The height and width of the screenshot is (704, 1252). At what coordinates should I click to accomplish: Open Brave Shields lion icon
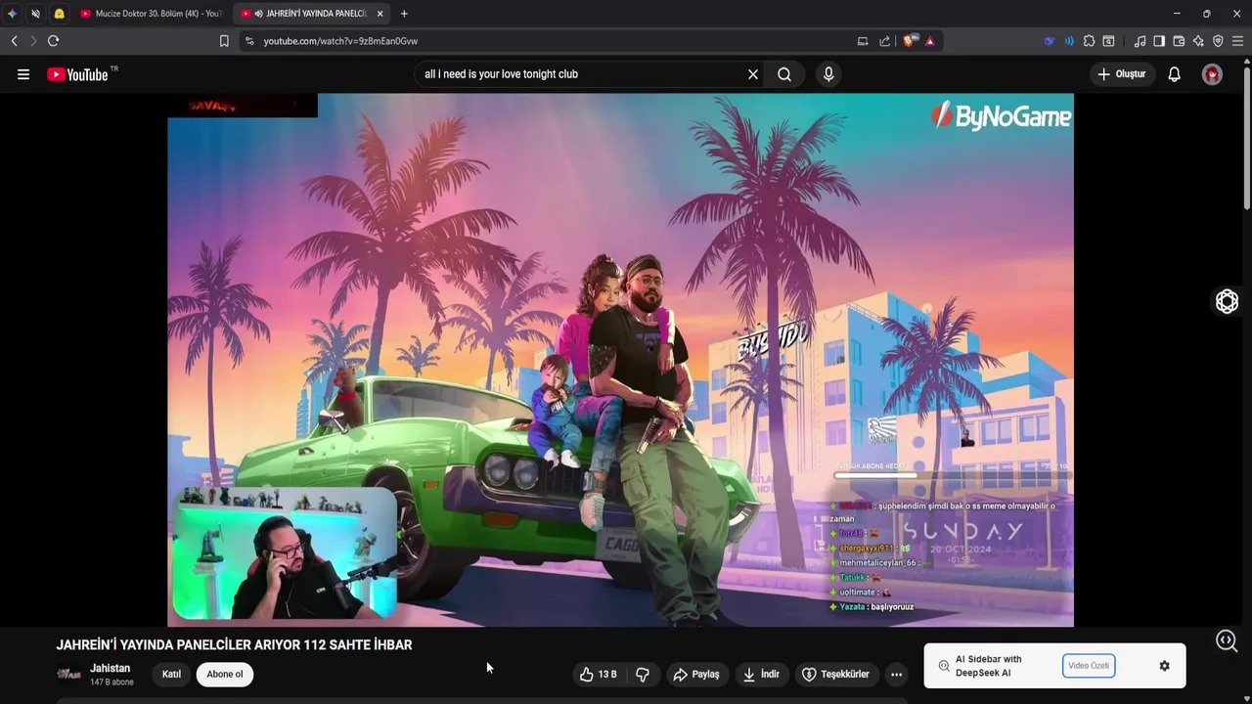[910, 41]
